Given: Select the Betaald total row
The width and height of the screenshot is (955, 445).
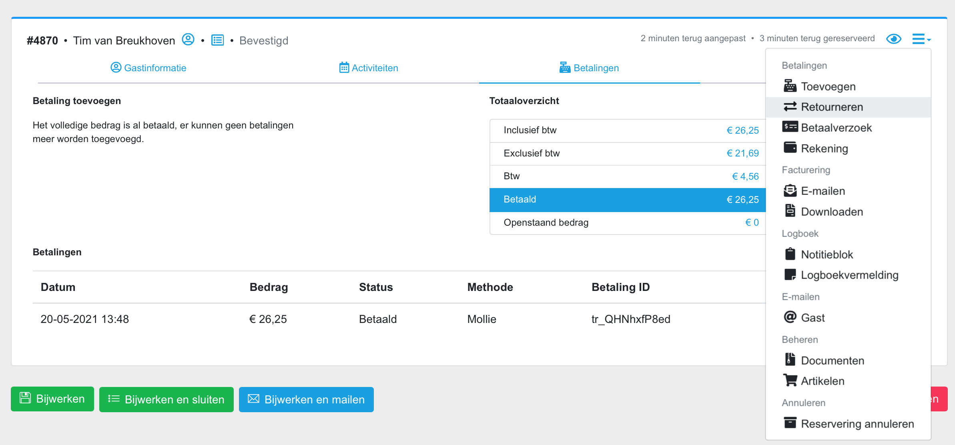Looking at the screenshot, I should [x=627, y=200].
